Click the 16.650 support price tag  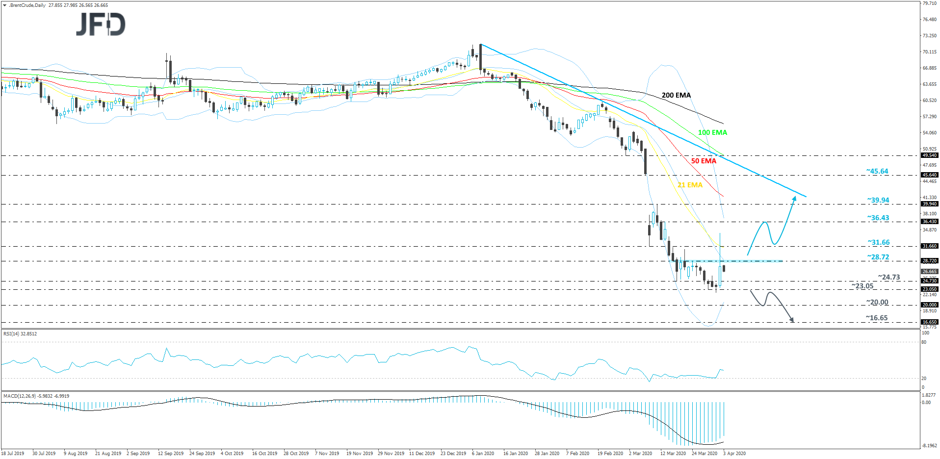tap(929, 321)
